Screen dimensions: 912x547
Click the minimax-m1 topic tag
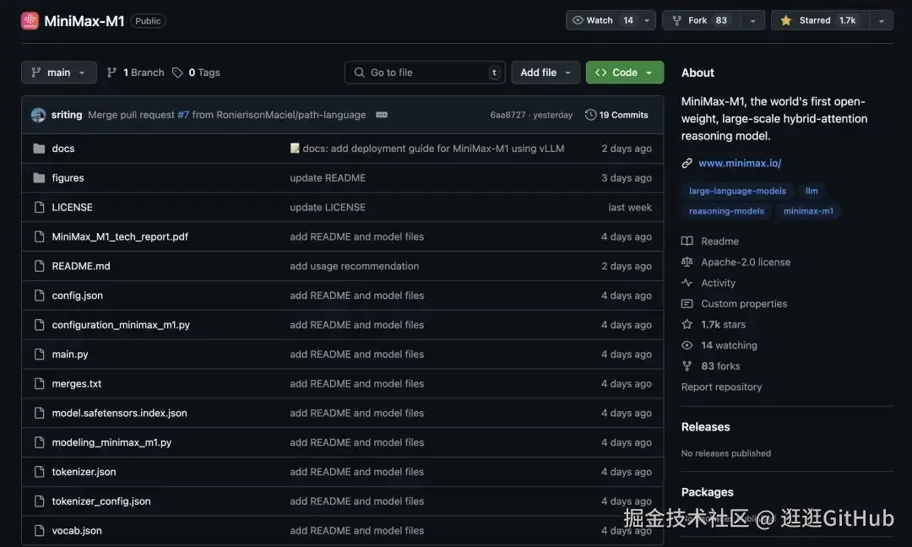(808, 211)
